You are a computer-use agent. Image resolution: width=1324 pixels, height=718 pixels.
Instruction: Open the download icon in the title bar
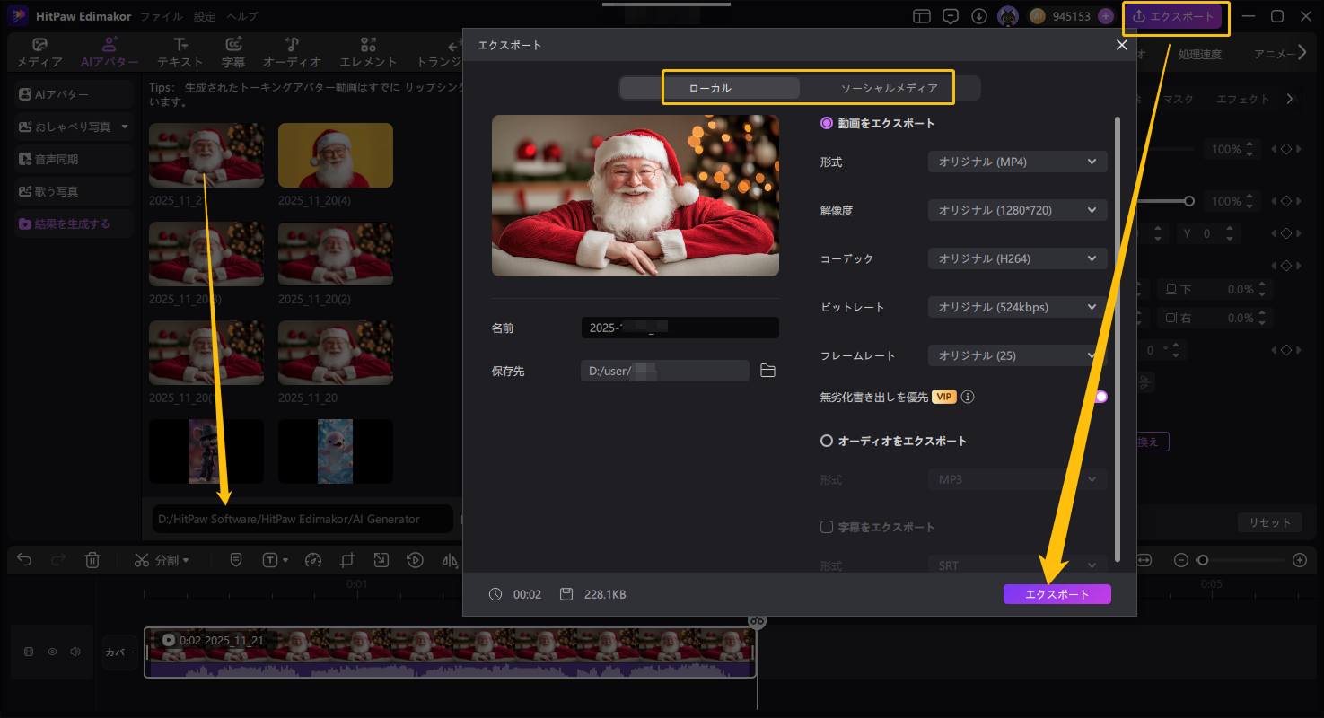click(x=979, y=16)
